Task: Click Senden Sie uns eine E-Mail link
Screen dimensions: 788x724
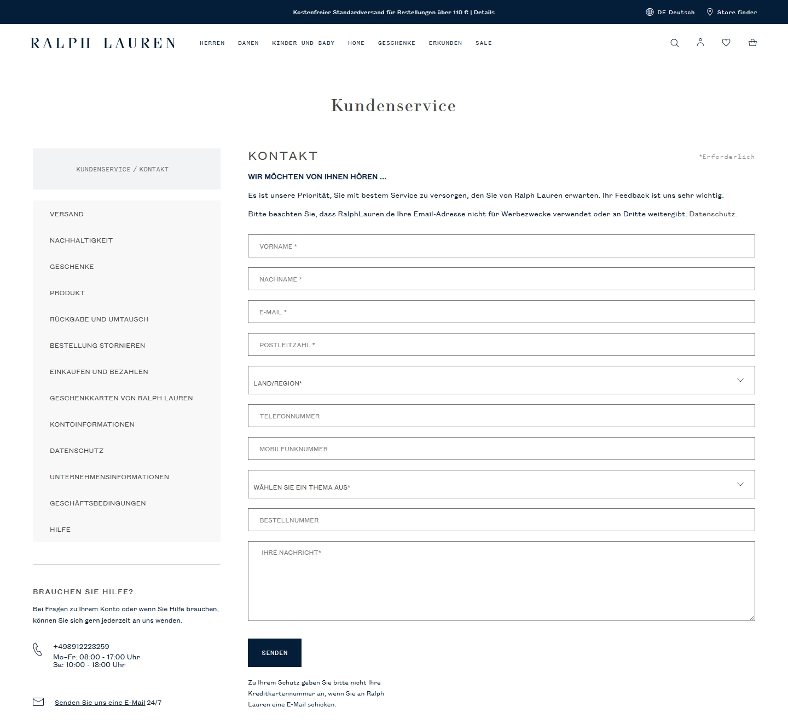Action: point(100,703)
